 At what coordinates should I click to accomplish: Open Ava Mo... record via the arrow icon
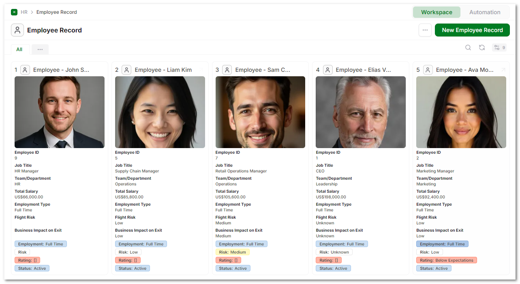[503, 70]
